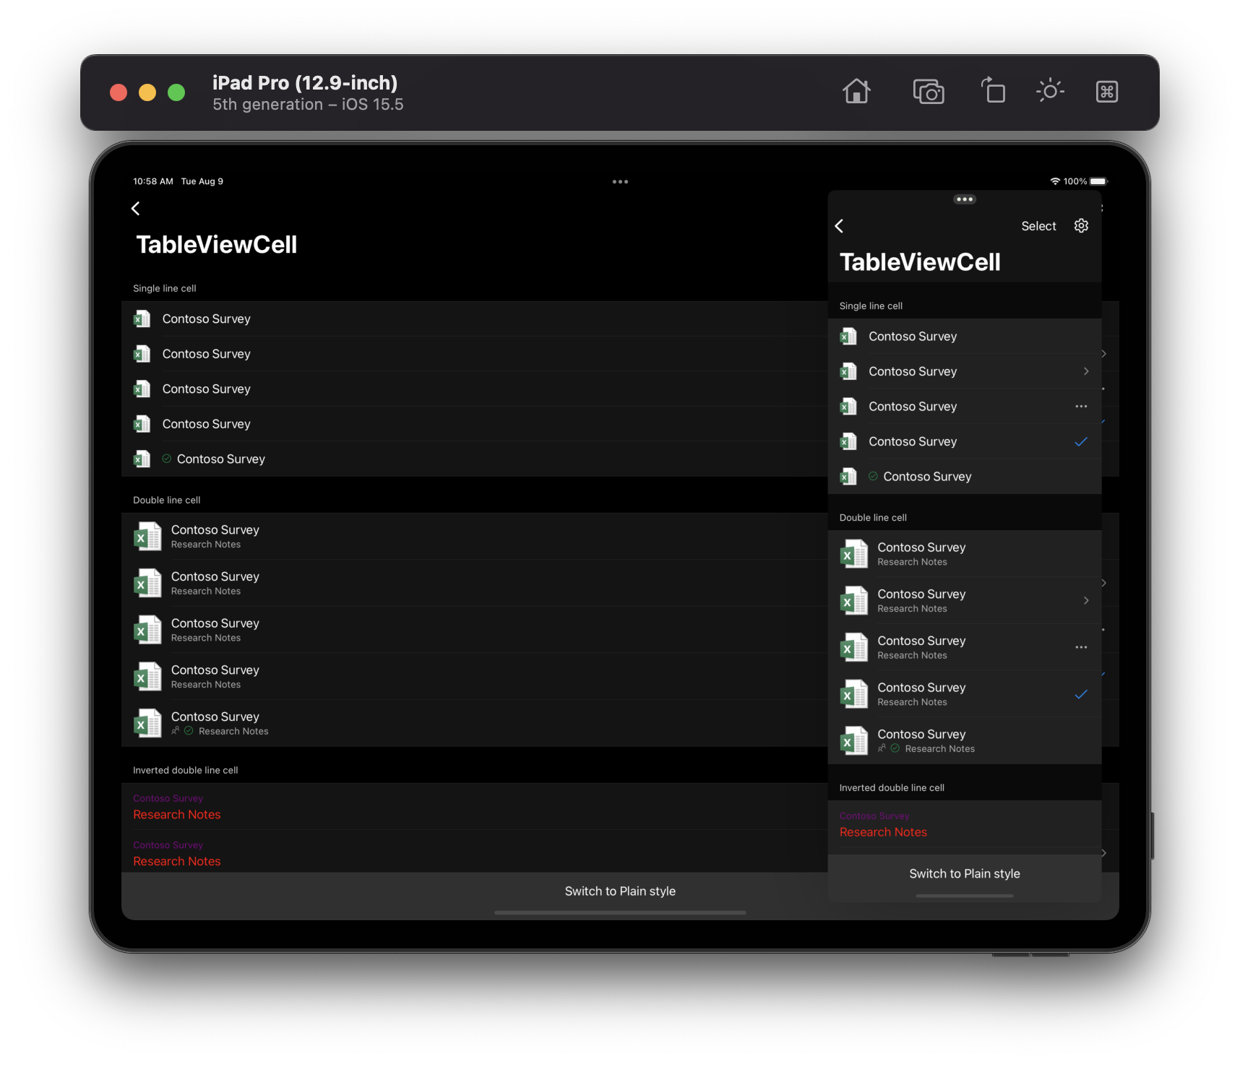Tap Switch to Plain style in main window
The width and height of the screenshot is (1240, 1069).
pos(620,891)
